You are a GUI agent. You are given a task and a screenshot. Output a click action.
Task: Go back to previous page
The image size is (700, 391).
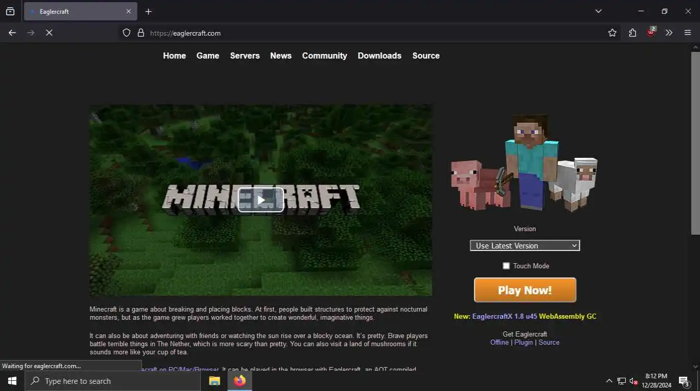point(12,33)
